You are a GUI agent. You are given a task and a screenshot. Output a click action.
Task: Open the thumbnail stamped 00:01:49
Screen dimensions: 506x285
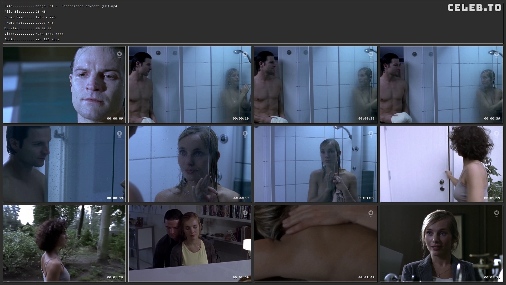315,243
